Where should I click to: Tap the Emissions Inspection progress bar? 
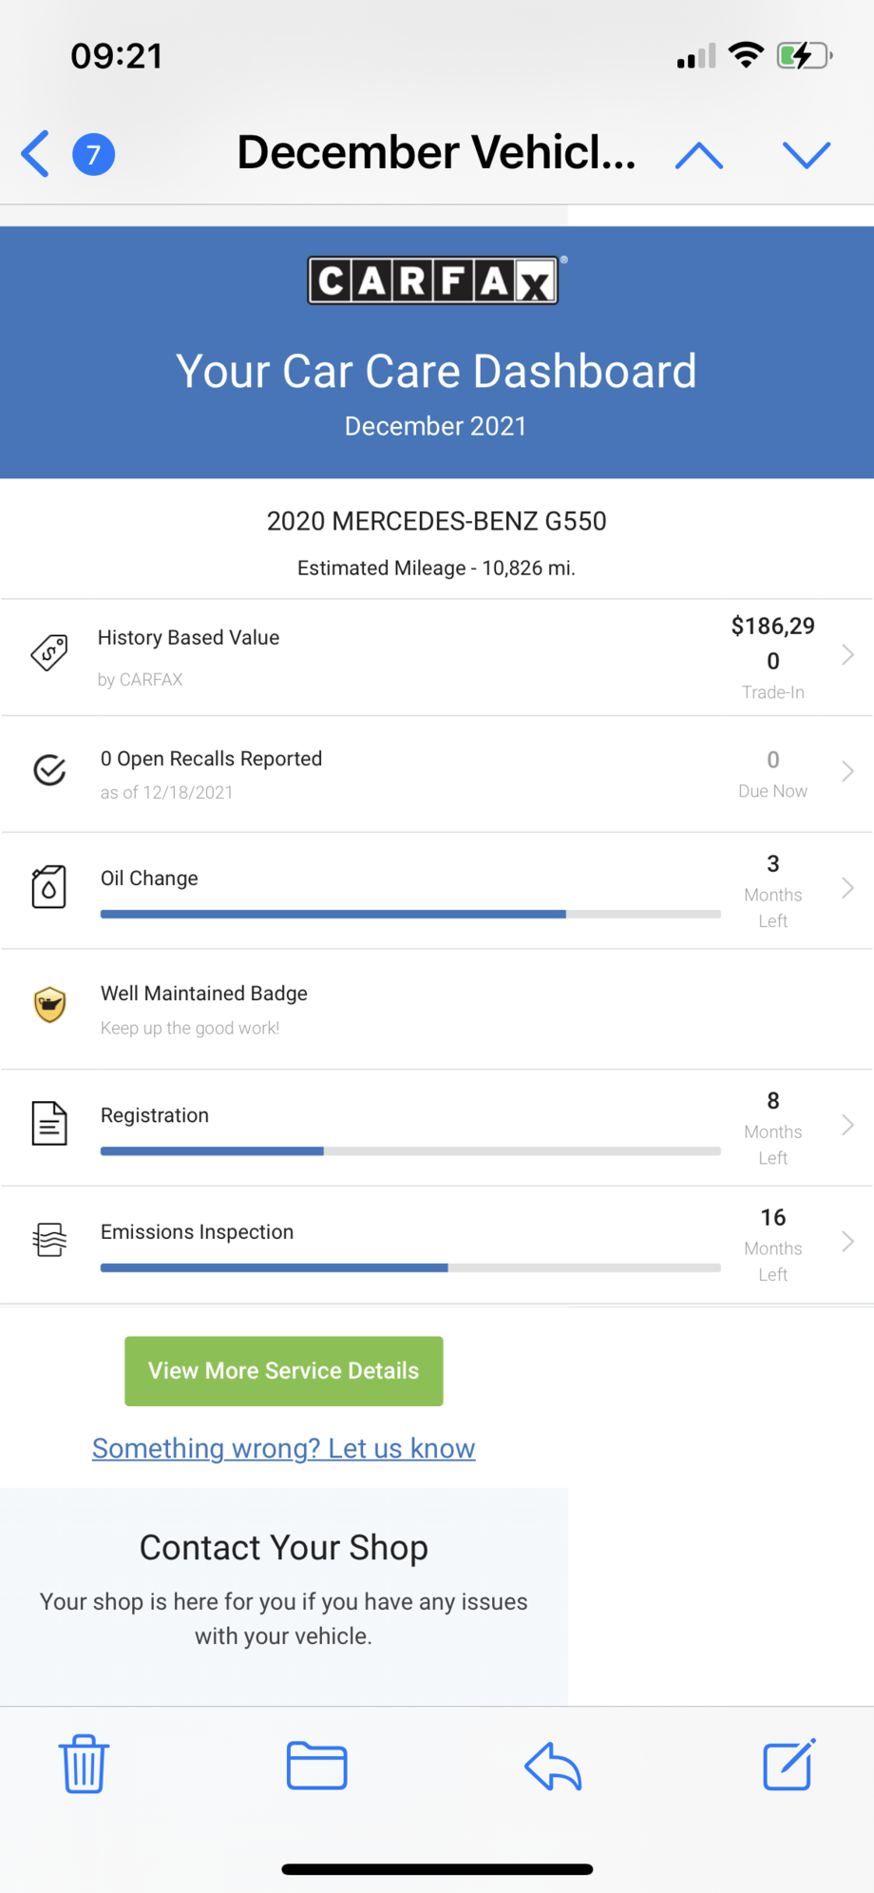coord(410,1267)
